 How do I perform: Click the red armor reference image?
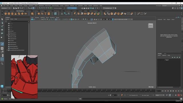pos(24,77)
